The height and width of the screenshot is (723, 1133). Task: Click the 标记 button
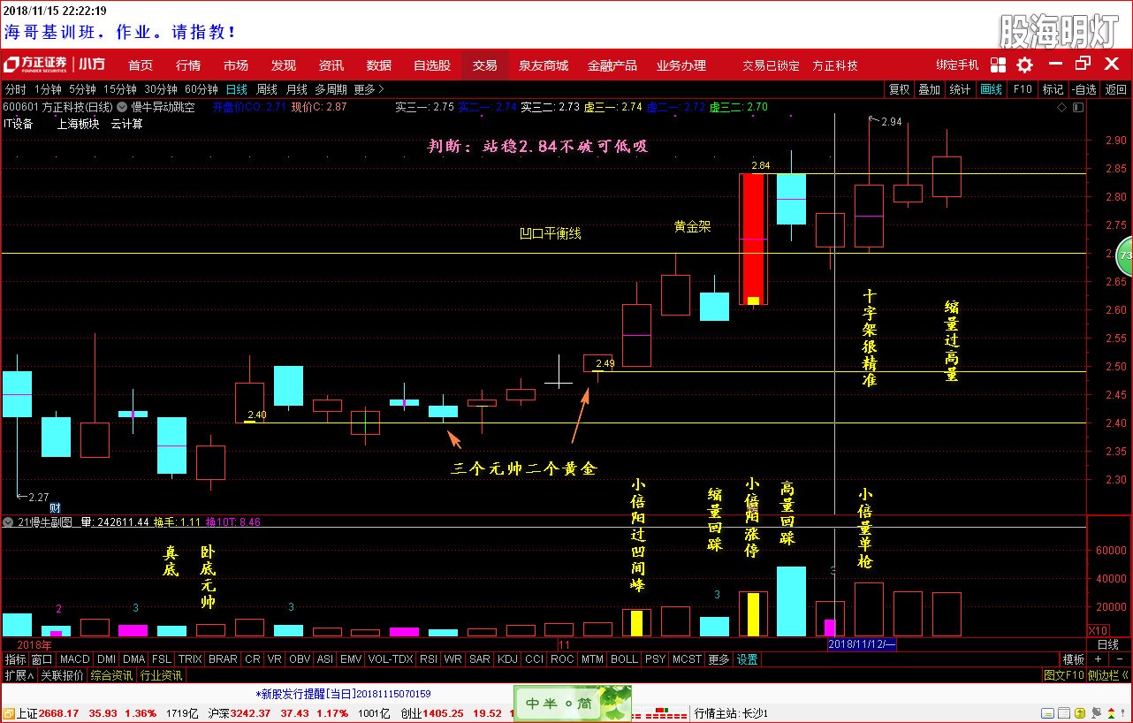coord(1053,89)
